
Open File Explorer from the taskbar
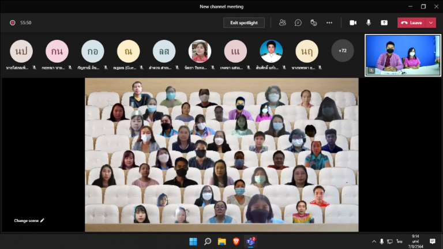[221, 242]
